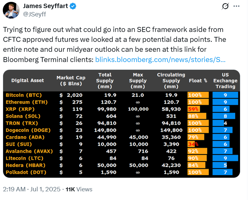Click the Float % column header

[x=198, y=81]
